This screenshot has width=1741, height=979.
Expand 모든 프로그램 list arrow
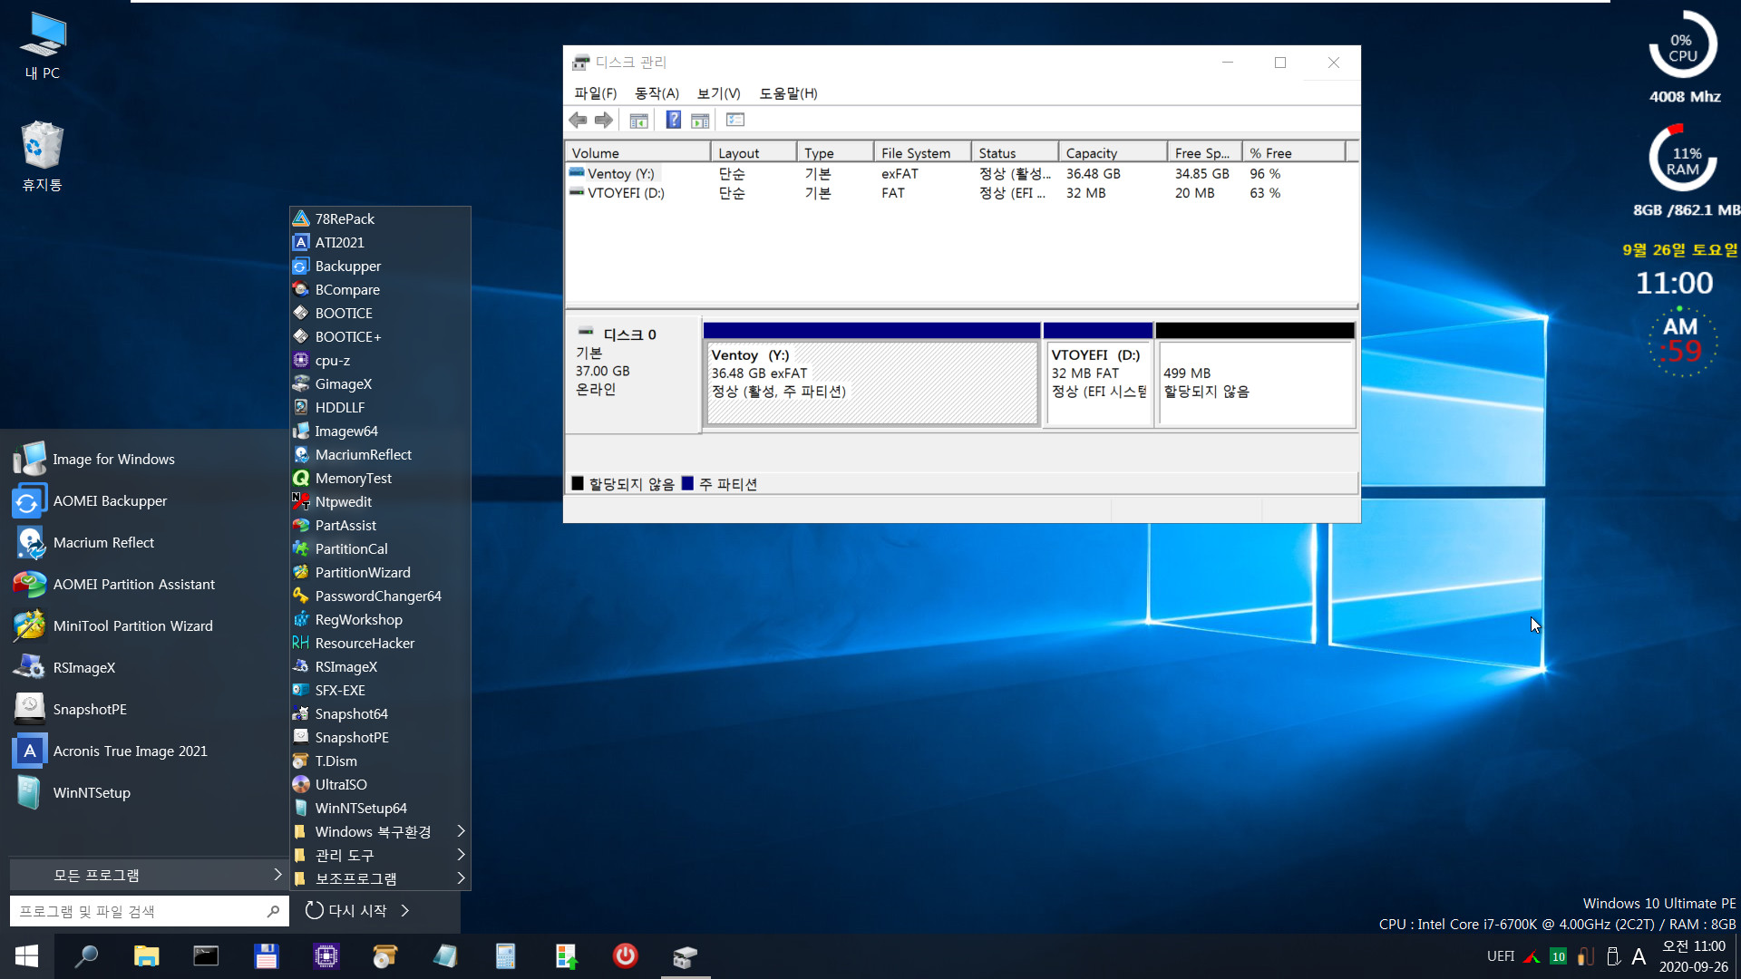coord(277,875)
